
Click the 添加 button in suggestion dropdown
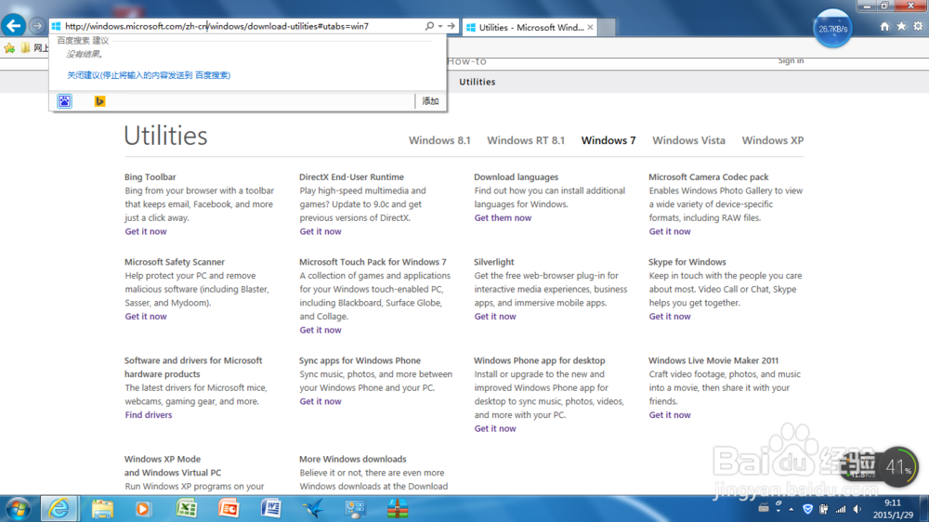pyautogui.click(x=430, y=101)
